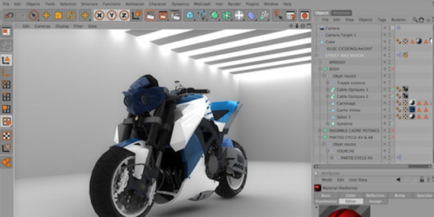Toggle Symétrie green checkmark

392,124
